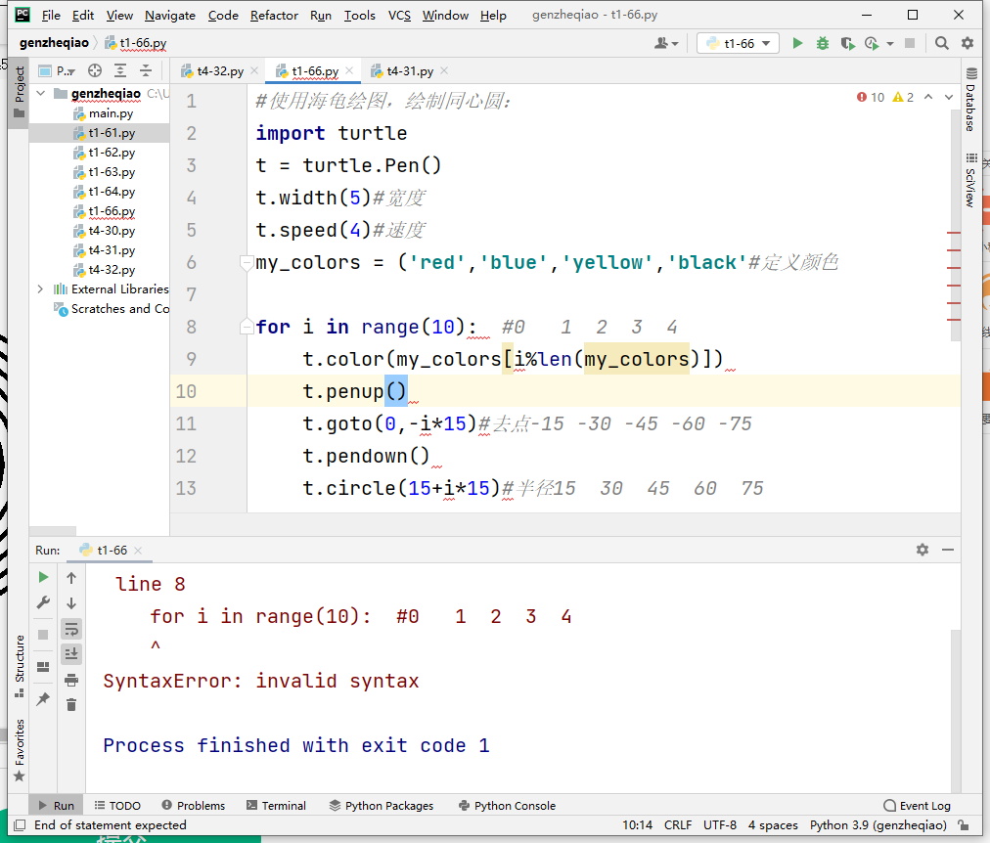Image resolution: width=990 pixels, height=843 pixels.
Task: Open the Refactor menu
Action: pos(274,15)
